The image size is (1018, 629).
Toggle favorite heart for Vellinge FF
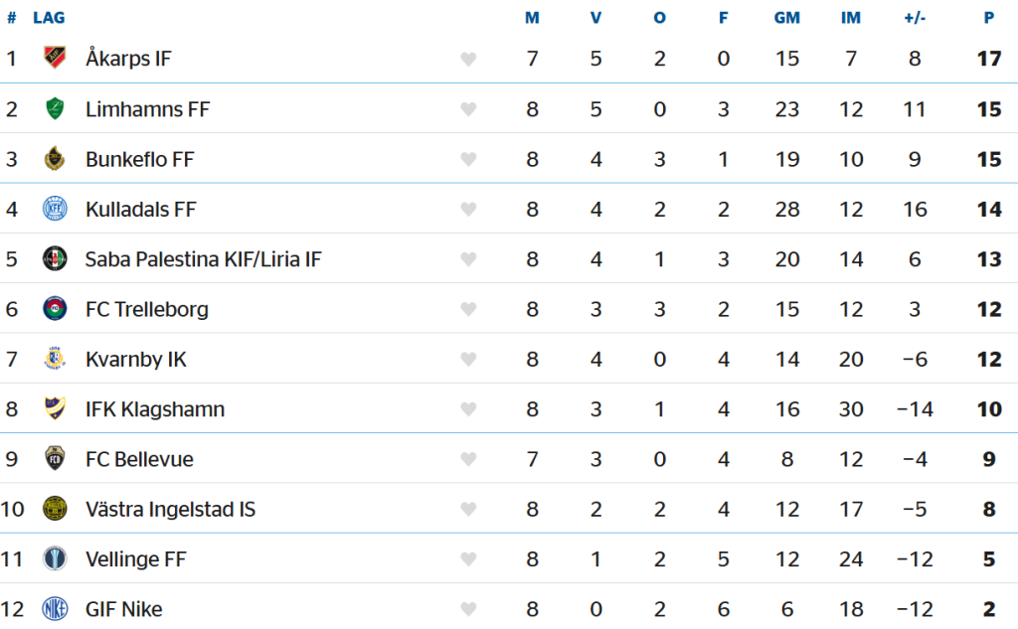click(x=468, y=559)
